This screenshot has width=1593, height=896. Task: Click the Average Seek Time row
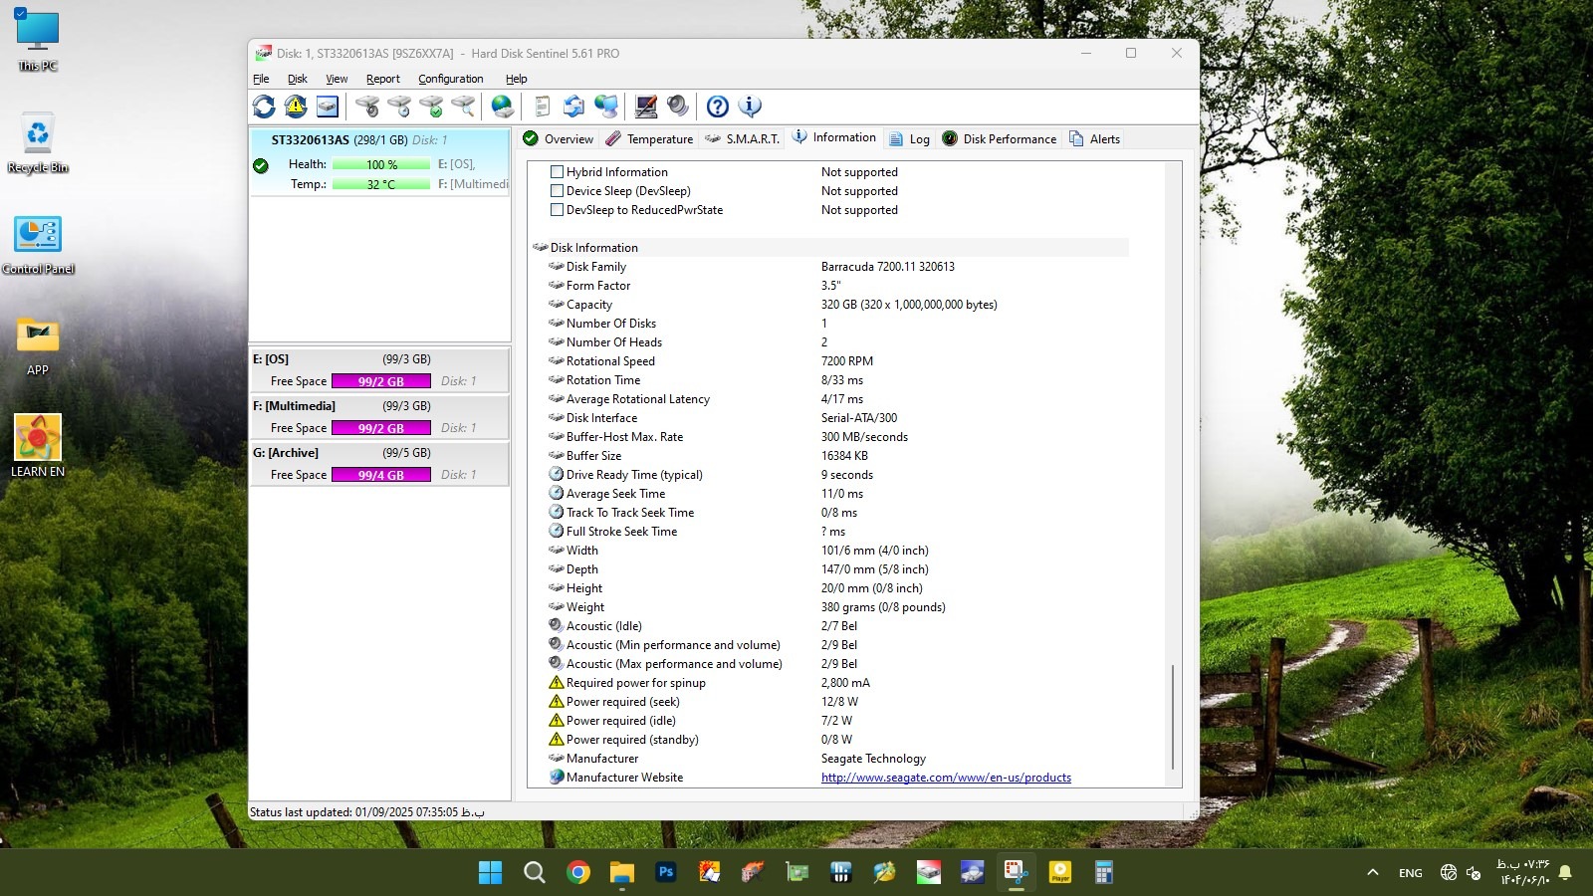(x=836, y=494)
